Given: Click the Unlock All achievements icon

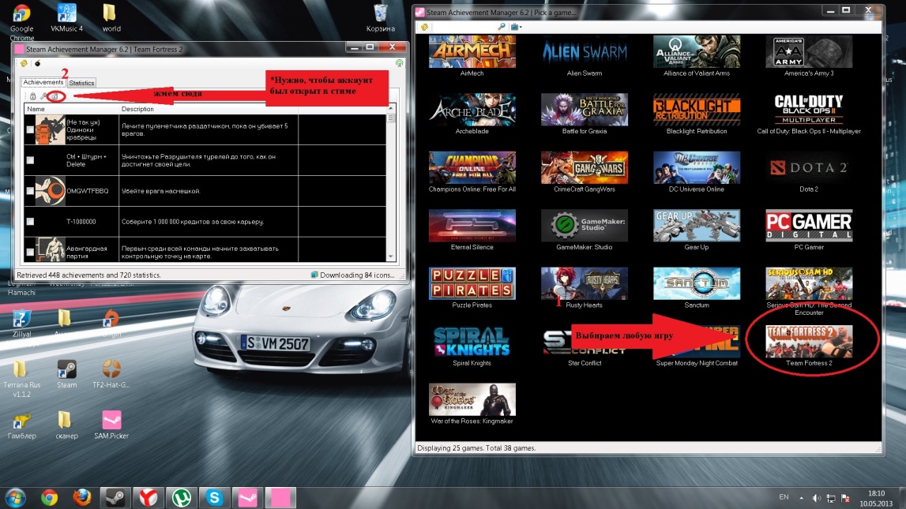Looking at the screenshot, I should coord(55,96).
